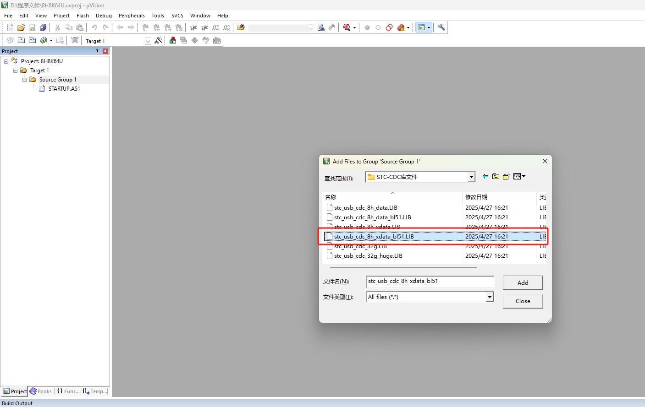Click the Options for Target magic wand icon
This screenshot has height=407, width=645.
tap(158, 41)
